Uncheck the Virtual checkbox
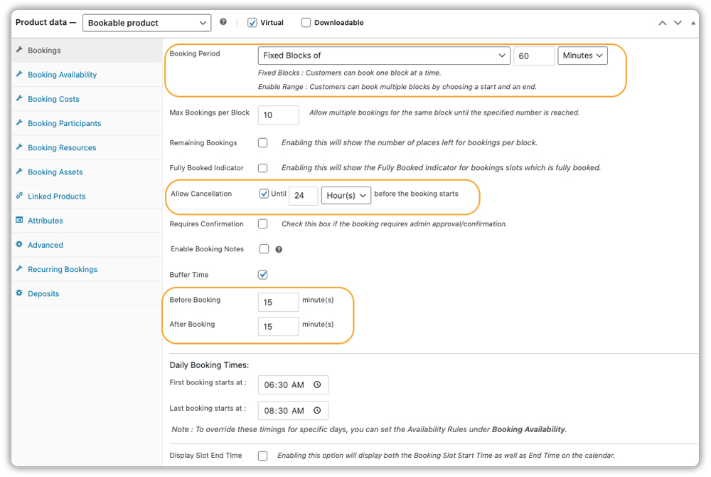 pos(252,22)
